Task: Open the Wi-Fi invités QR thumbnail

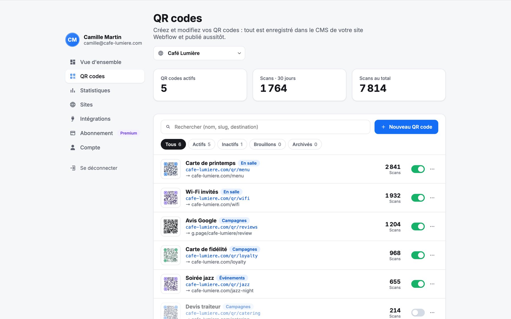Action: tap(171, 198)
